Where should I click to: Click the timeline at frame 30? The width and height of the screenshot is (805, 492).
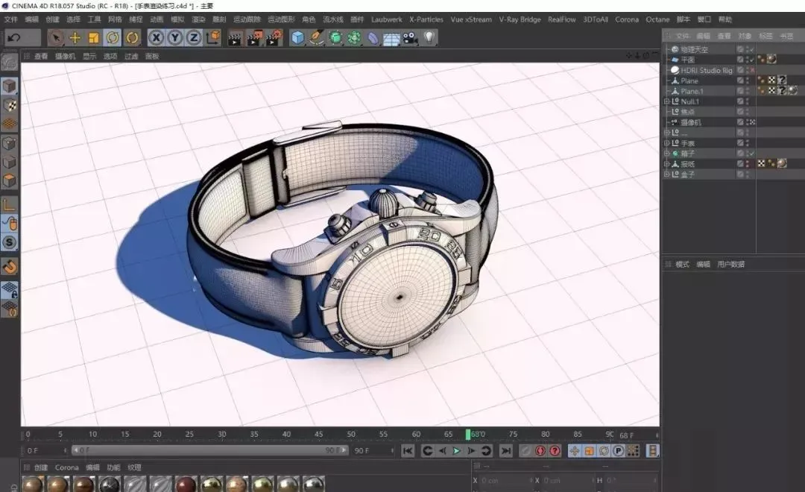click(x=222, y=434)
